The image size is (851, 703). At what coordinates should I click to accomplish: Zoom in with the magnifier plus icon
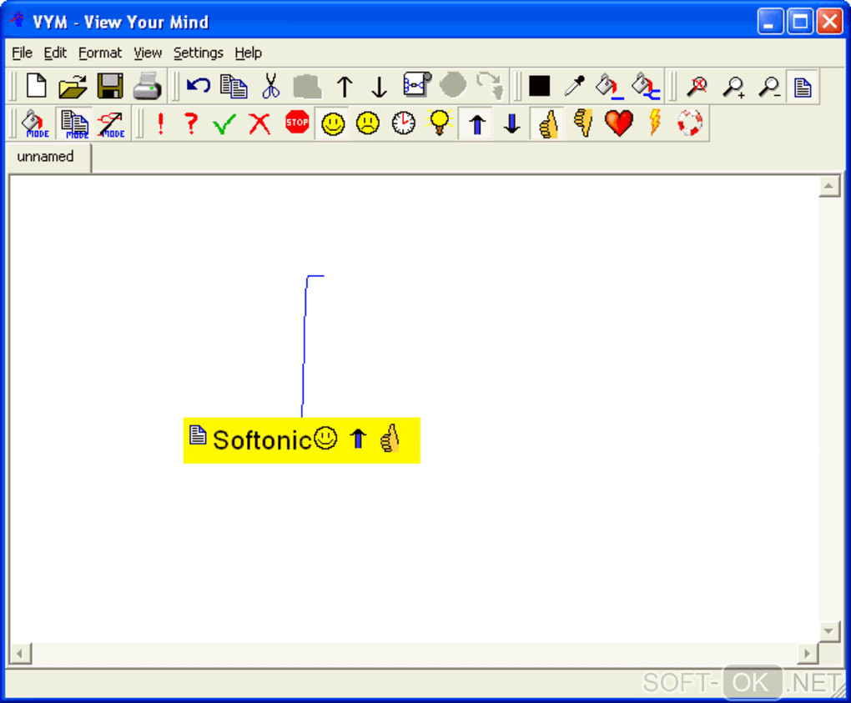(733, 86)
